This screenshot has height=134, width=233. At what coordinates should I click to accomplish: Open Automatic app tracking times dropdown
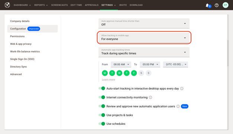pos(144,52)
